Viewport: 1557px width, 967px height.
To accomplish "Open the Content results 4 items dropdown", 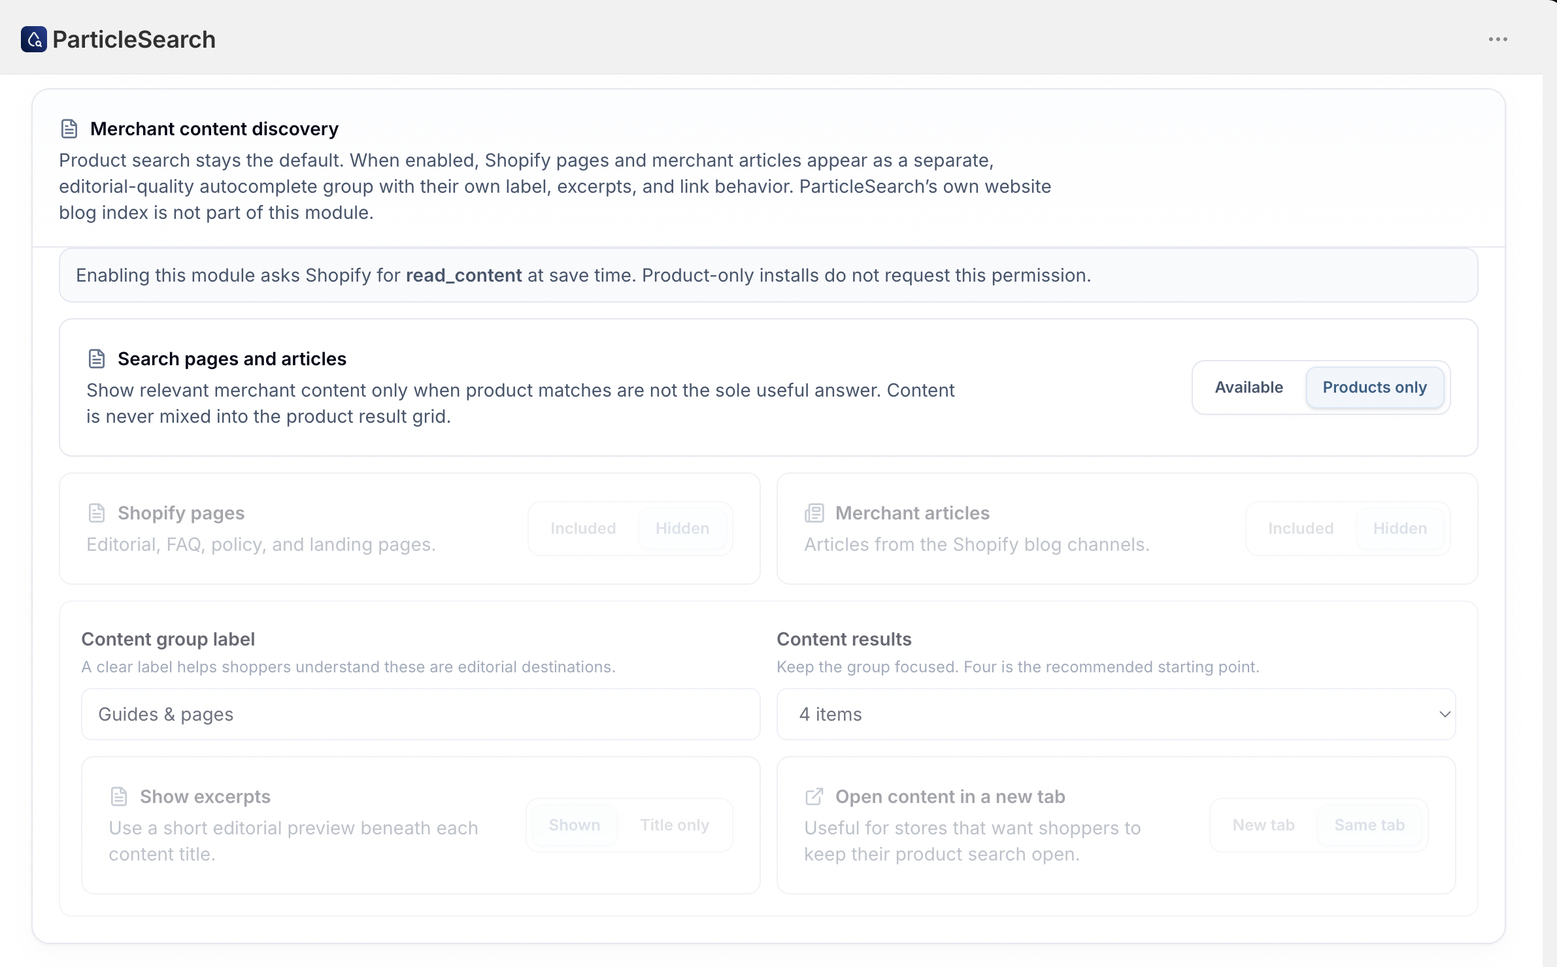I will [x=1116, y=714].
